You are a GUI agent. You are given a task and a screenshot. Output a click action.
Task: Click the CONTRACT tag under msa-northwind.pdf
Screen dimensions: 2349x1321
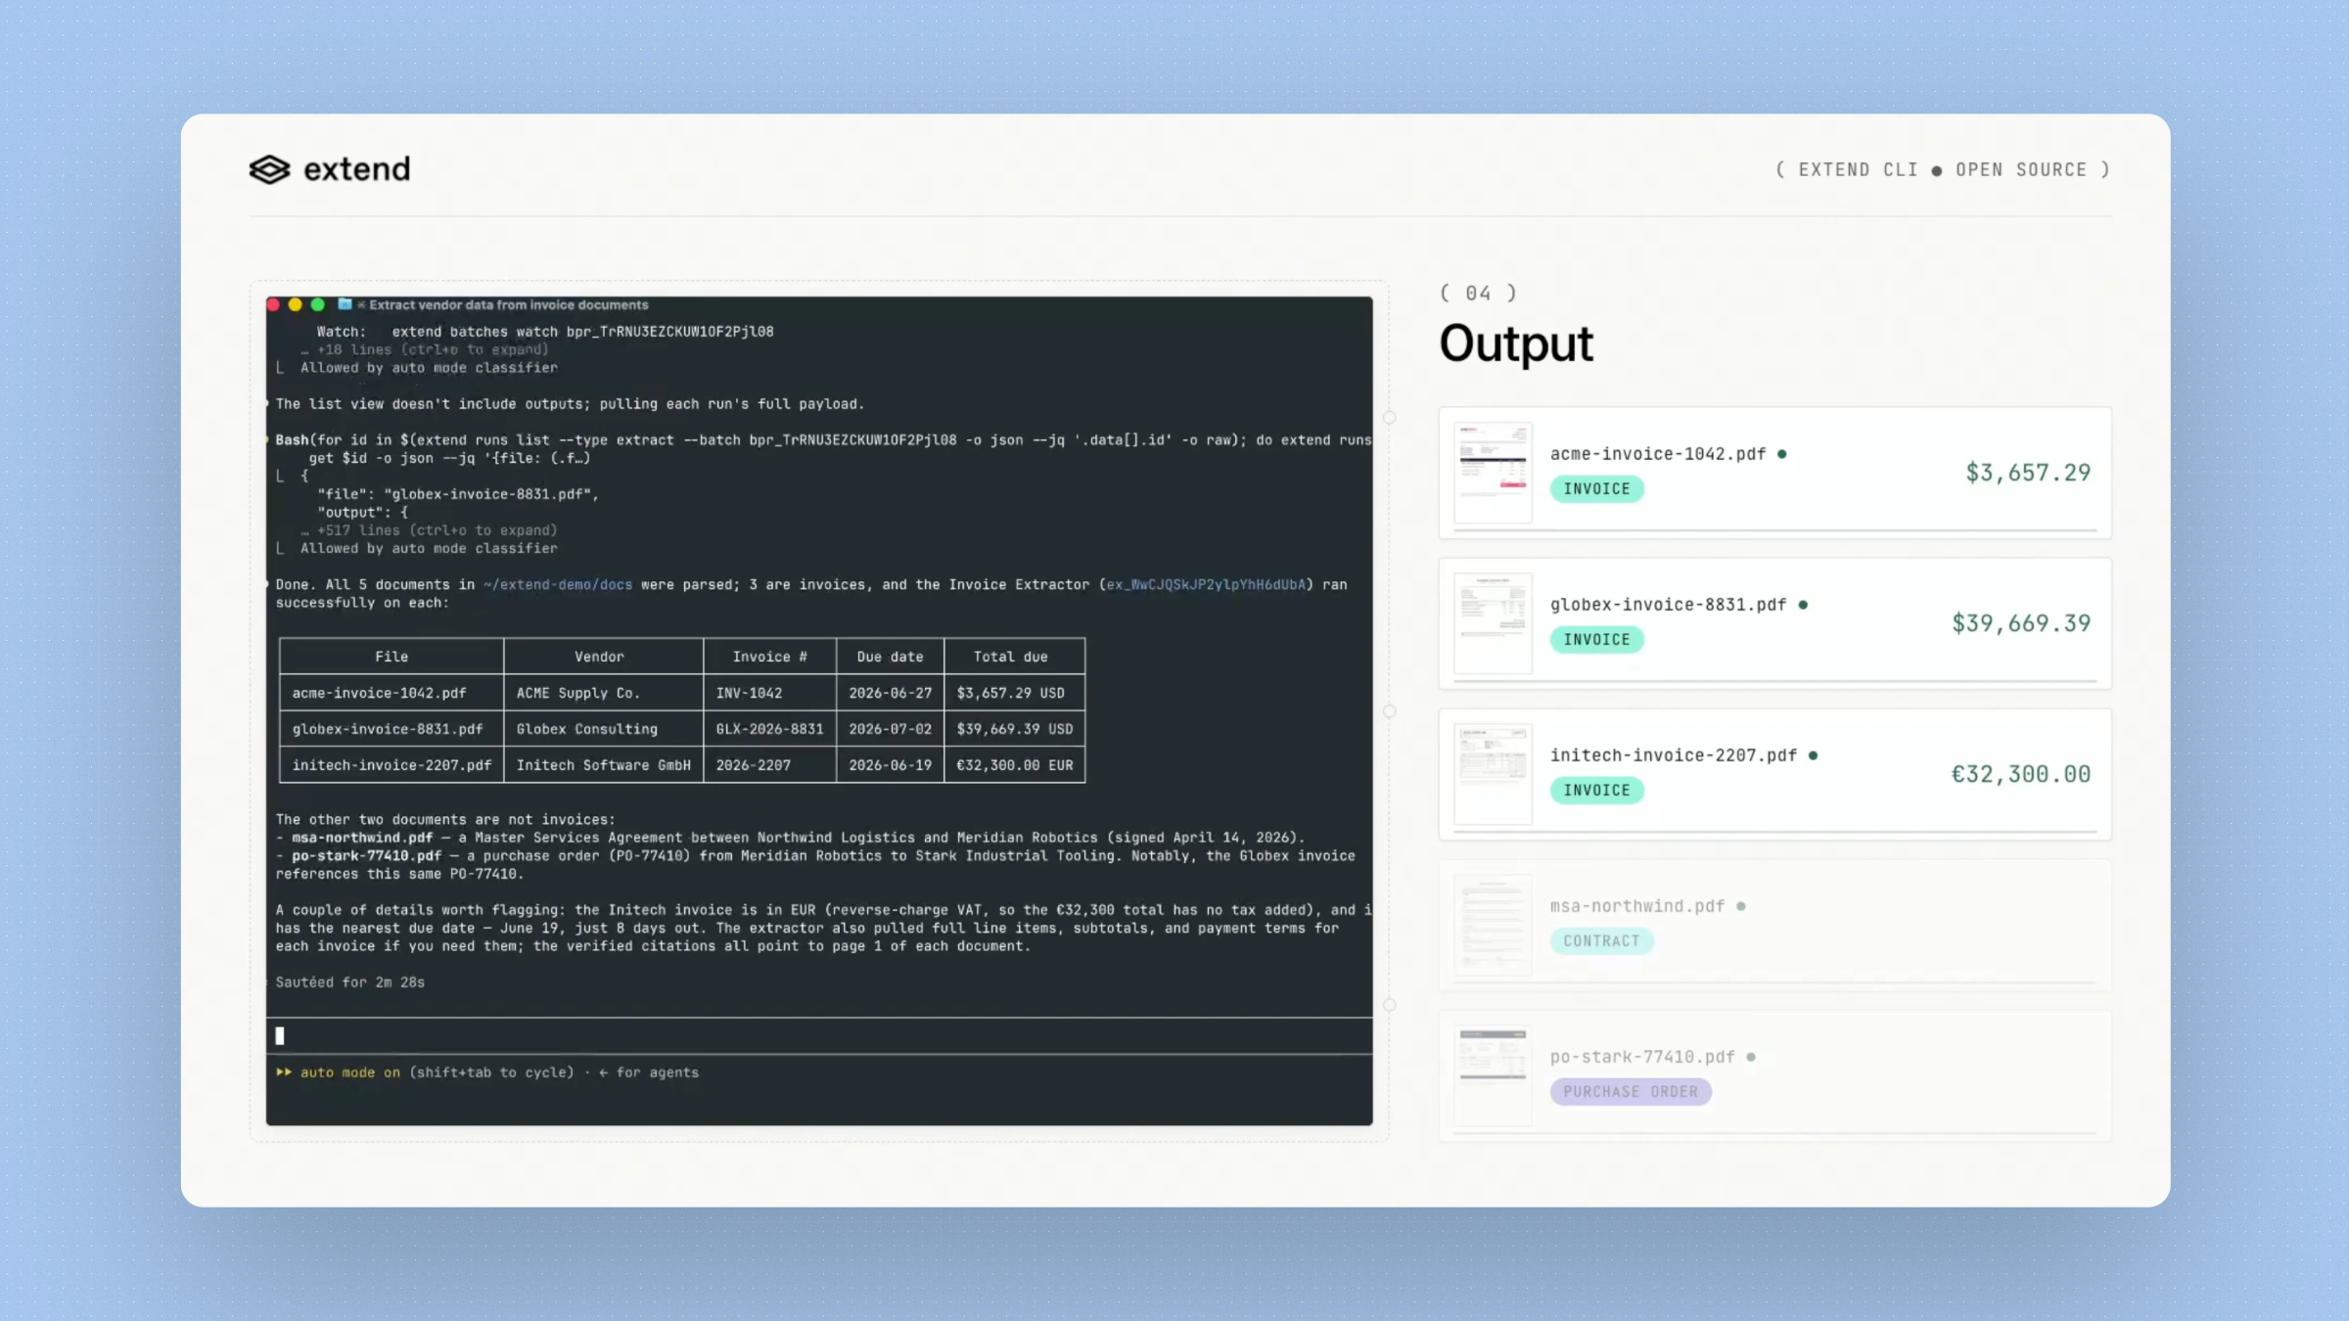(x=1601, y=941)
